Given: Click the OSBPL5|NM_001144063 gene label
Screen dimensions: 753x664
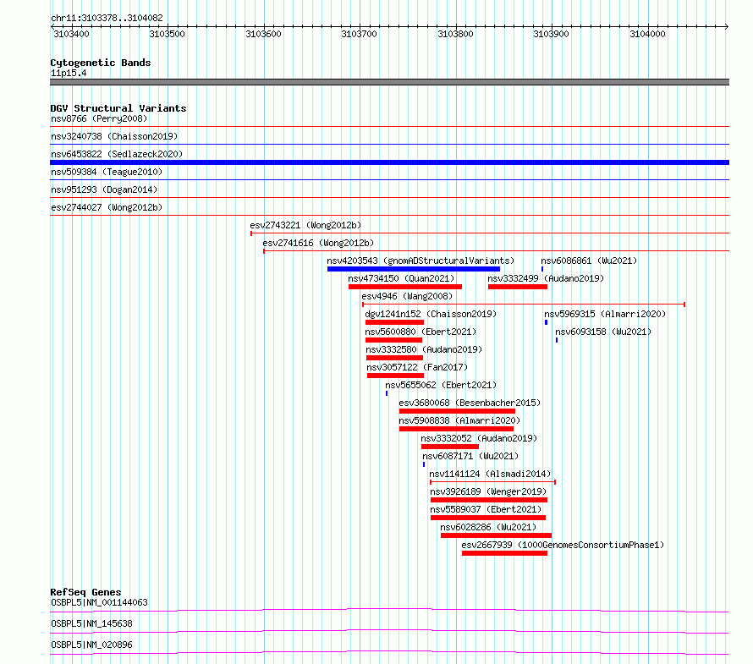Looking at the screenshot, I should point(99,602).
